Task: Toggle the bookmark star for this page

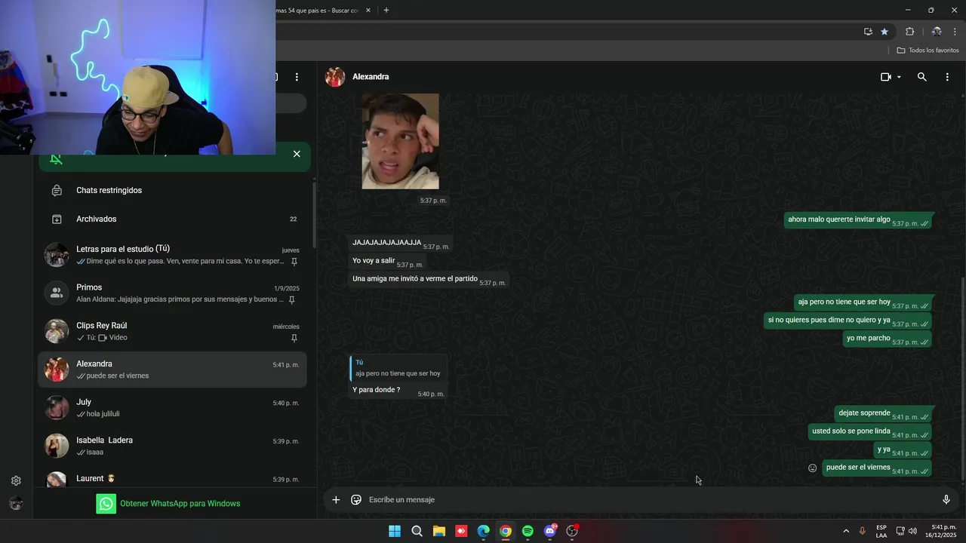Action: pos(884,32)
